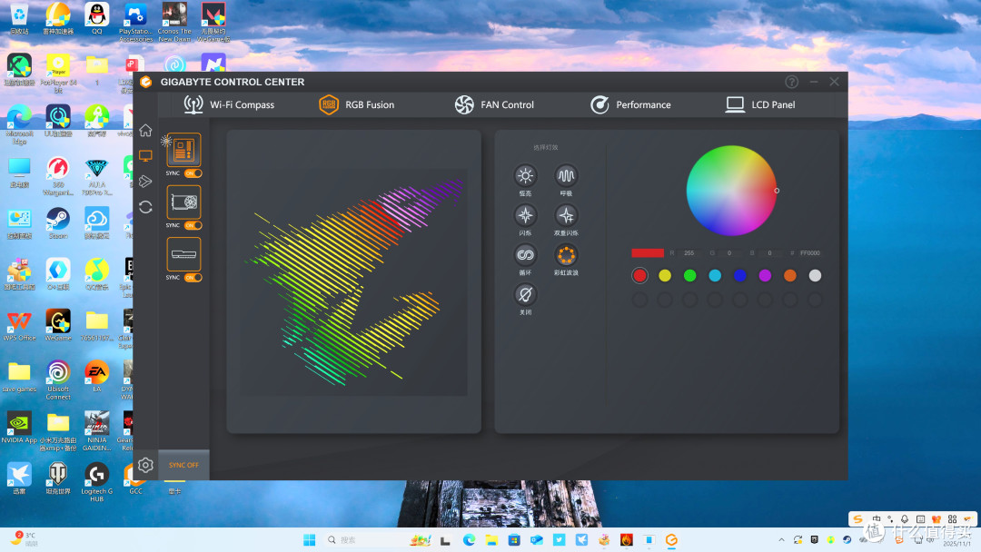Select the breathing (呼吸) wave effect
Viewport: 981px width, 552px height.
pyautogui.click(x=566, y=175)
